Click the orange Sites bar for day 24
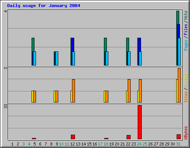Image resolution: width=190 pixels, height=148 pixels. coord(140,91)
